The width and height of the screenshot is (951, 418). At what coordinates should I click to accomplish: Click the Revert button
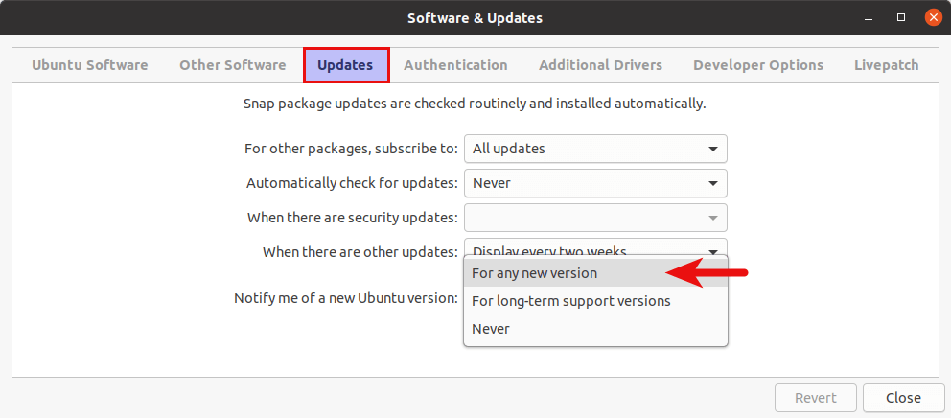pyautogui.click(x=815, y=398)
